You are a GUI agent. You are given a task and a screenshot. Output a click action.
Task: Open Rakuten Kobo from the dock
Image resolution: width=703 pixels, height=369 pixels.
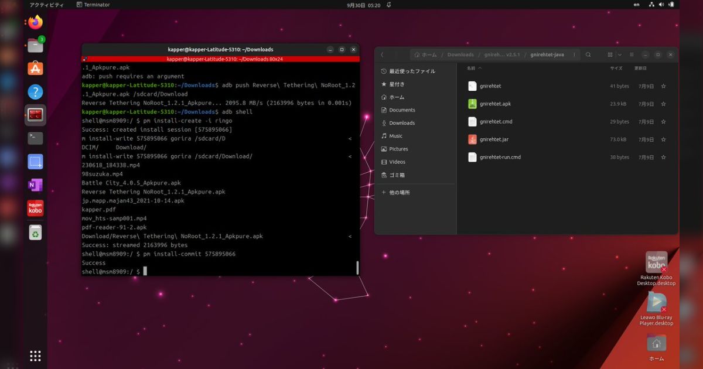(35, 208)
